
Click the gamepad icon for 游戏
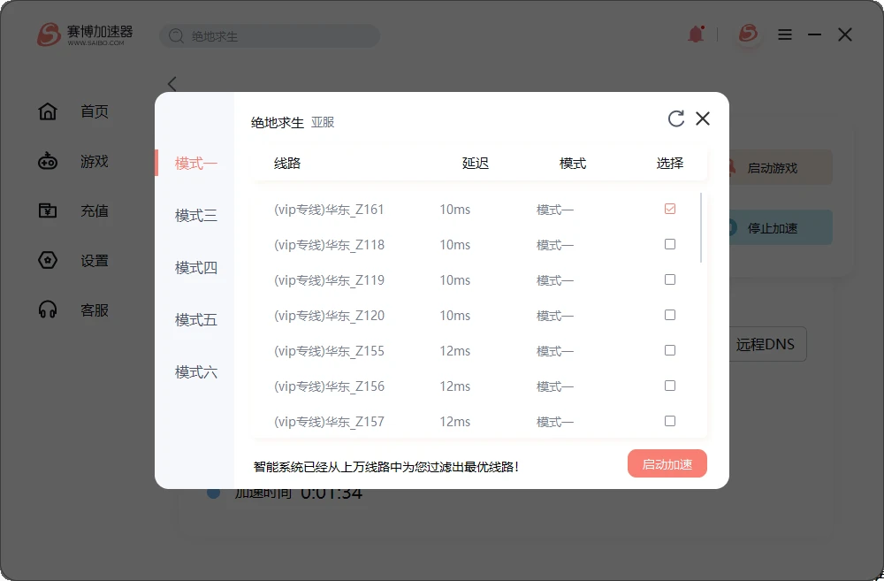click(48, 161)
